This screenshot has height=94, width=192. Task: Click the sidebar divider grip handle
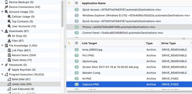(65, 47)
